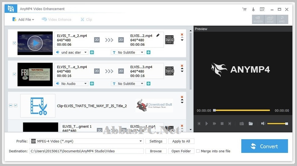The height and width of the screenshot is (166, 297).
Task: Click the Destination path field
Action: tap(86, 151)
